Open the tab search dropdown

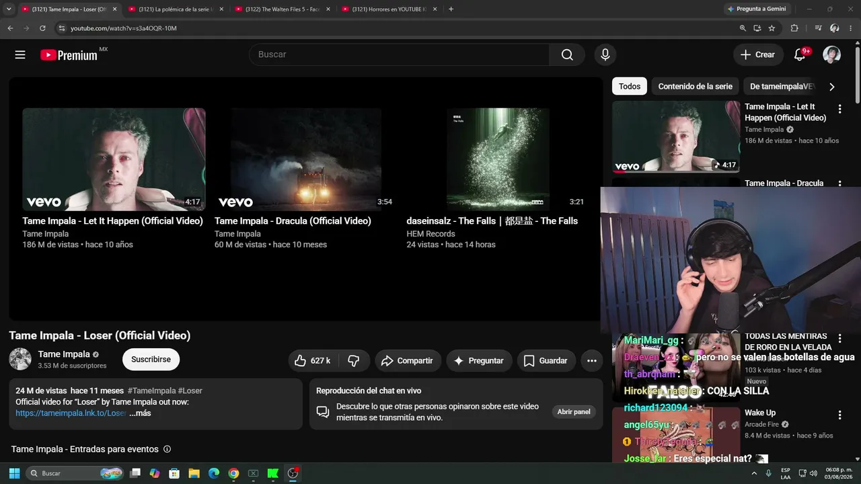tap(9, 9)
